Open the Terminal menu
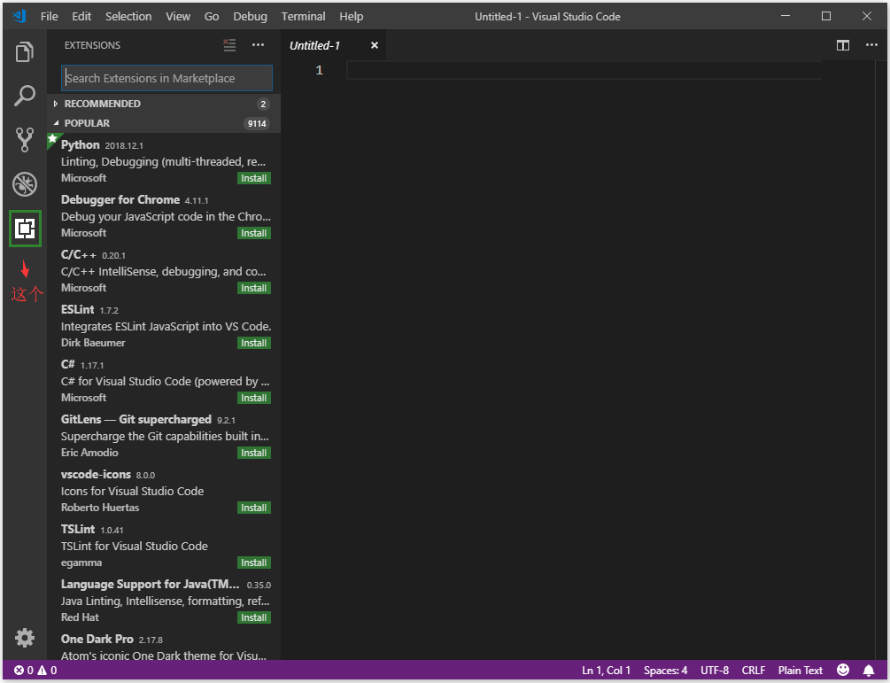 303,16
